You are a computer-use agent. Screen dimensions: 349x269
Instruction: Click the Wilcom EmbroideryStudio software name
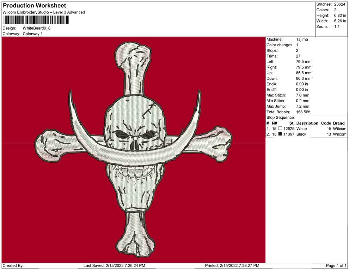tap(44, 12)
